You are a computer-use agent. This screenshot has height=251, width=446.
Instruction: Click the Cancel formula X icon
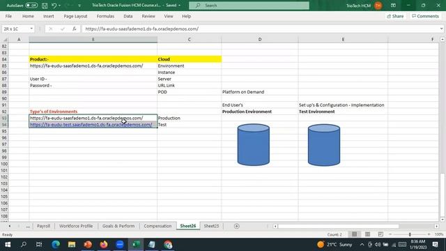(x=51, y=29)
